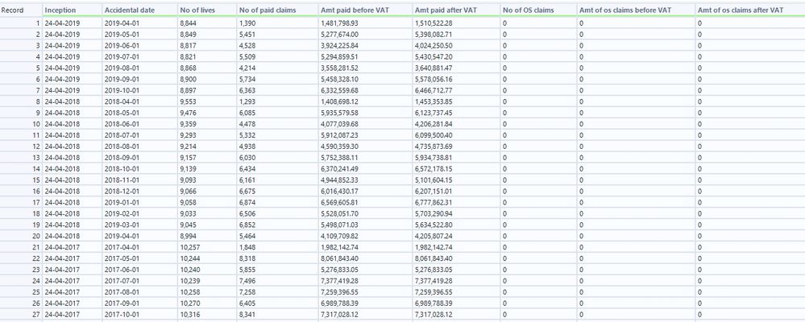Image resolution: width=805 pixels, height=322 pixels.
Task: Click Amt of os claims before VAT header
Action: 624,10
